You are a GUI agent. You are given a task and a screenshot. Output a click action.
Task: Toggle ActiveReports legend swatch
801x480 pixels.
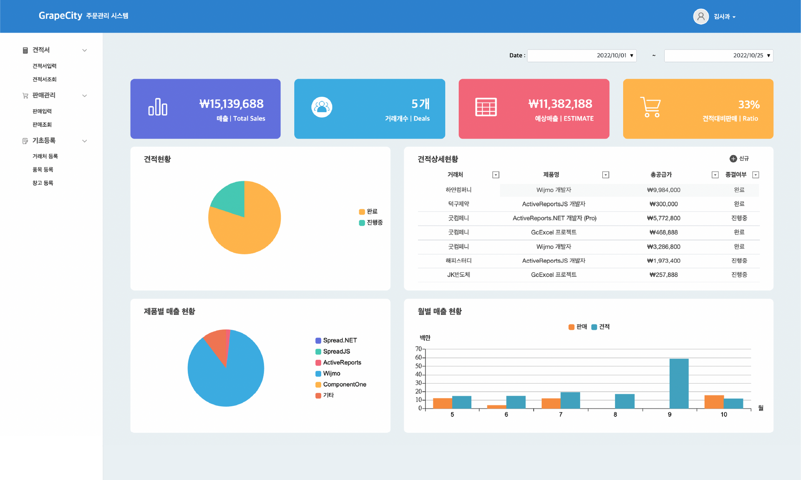[x=318, y=363]
